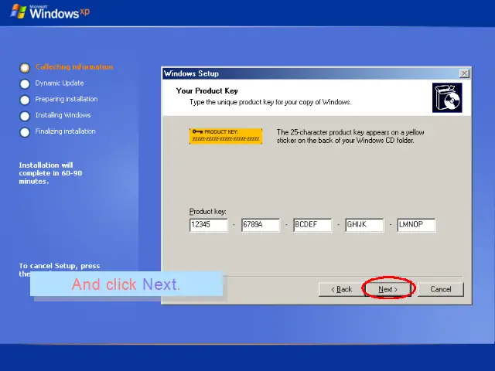Image resolution: width=495 pixels, height=371 pixels.
Task: Choose the product key field containing LMNOP
Action: point(416,225)
